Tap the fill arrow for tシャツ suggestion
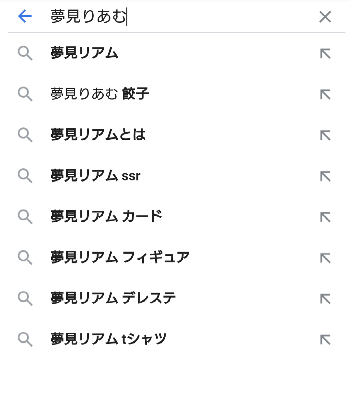 tap(325, 340)
